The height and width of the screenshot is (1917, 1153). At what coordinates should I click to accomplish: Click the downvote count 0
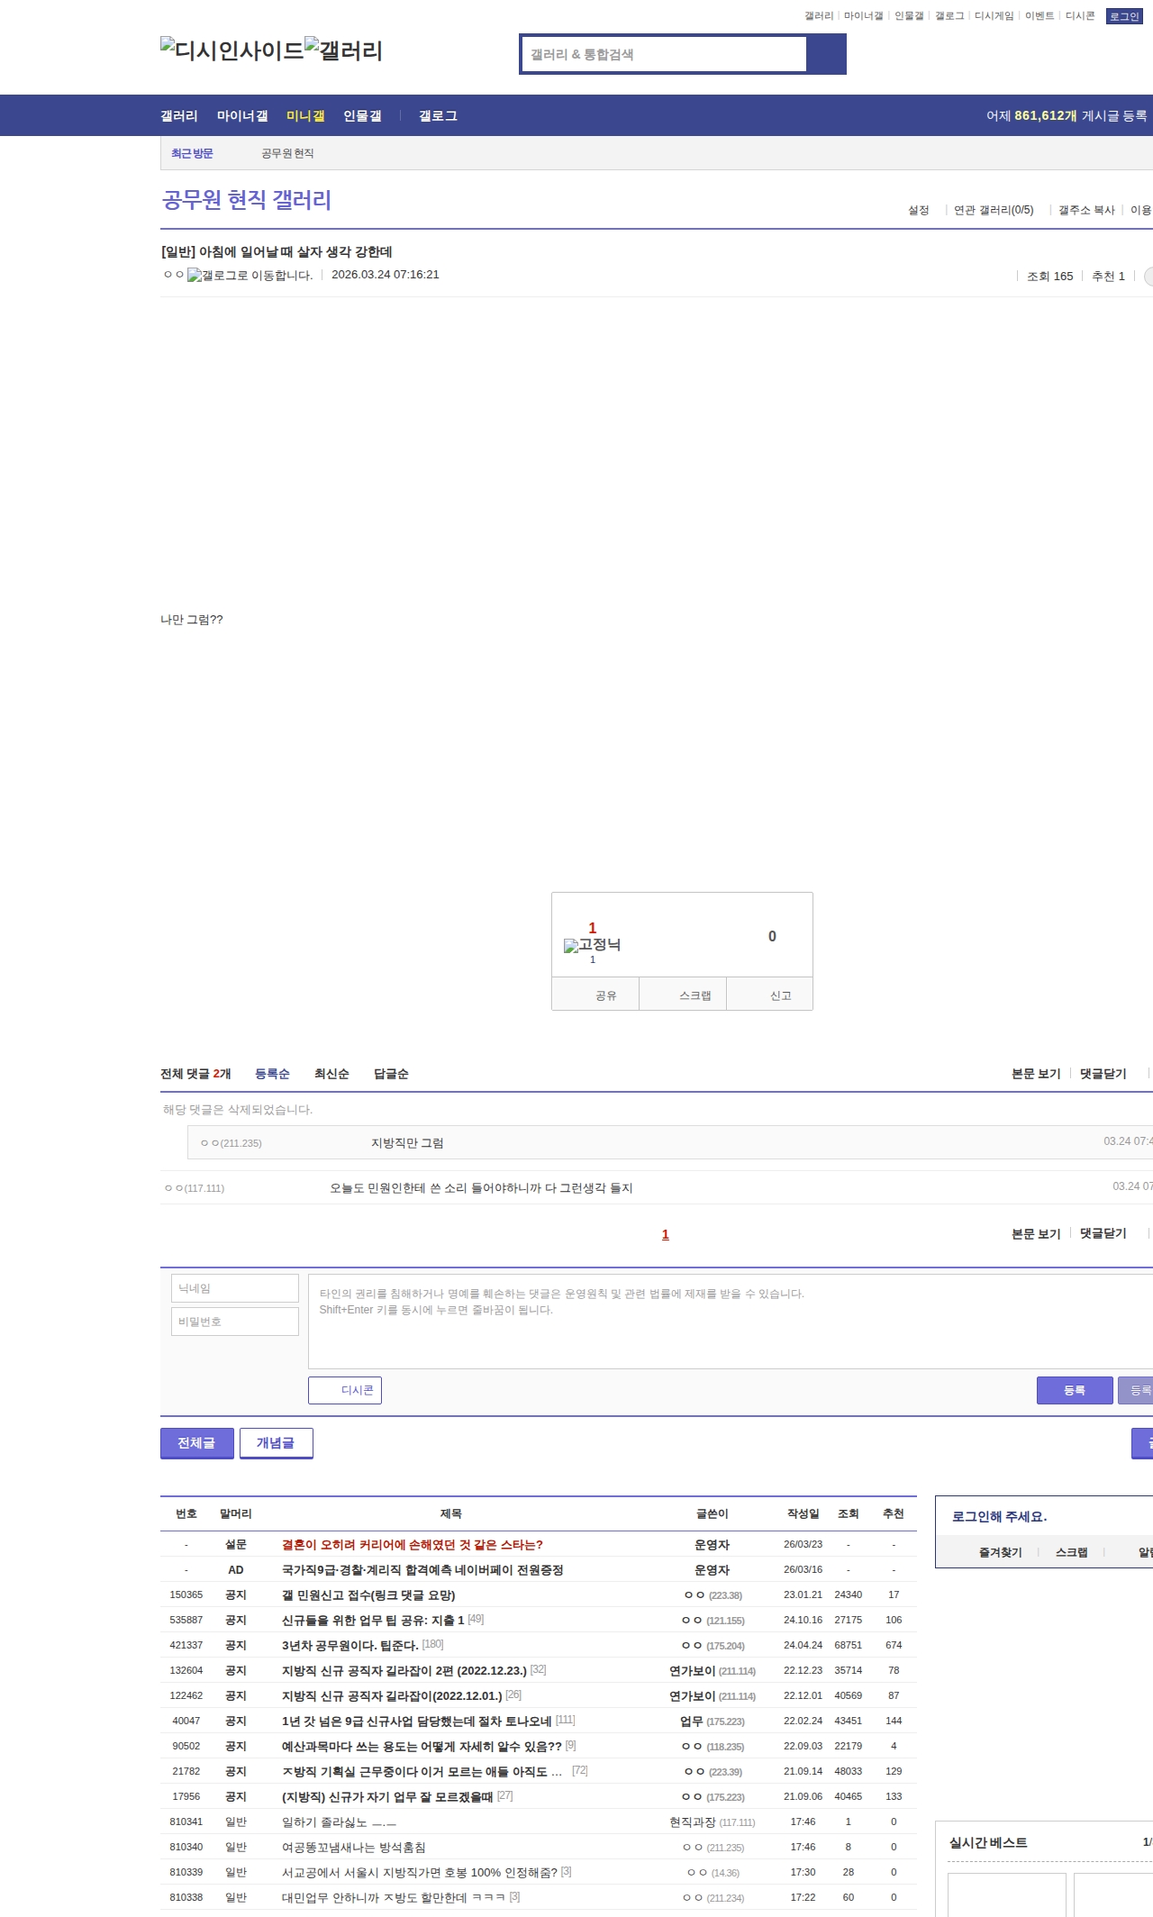772,937
